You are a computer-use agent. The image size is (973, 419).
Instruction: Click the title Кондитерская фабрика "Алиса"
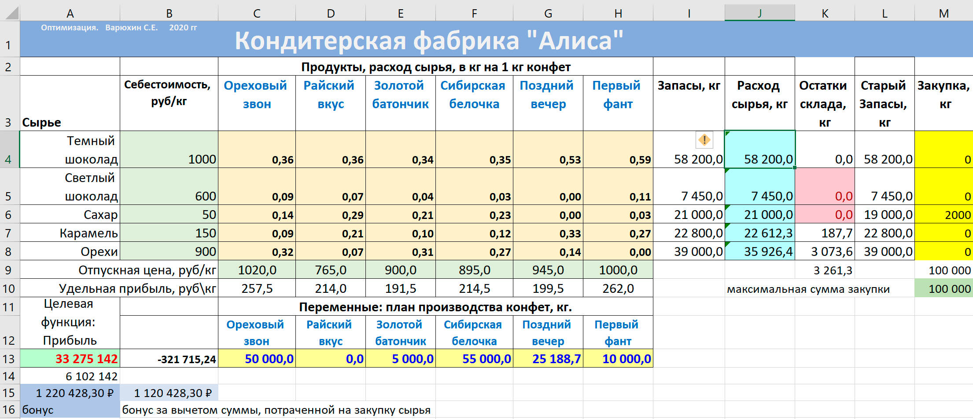click(x=429, y=40)
